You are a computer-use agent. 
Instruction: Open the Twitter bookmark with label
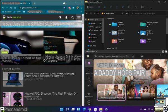(17, 12)
